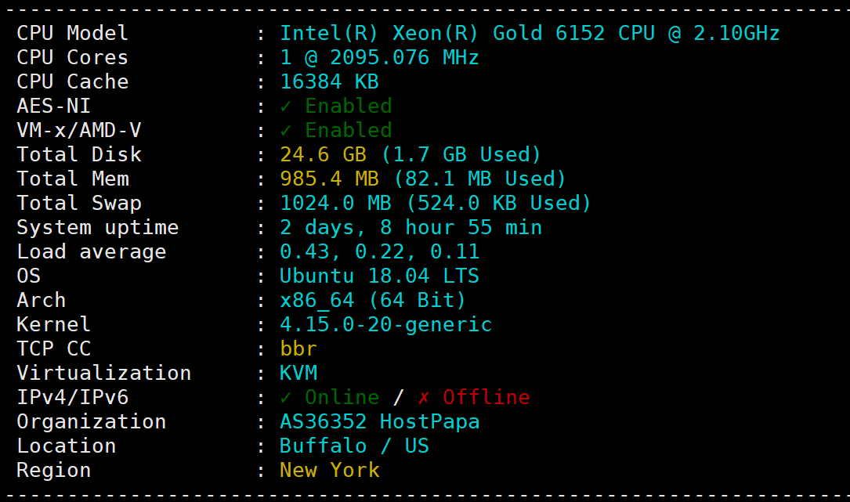Select the CPU Cache value 16384 KB
The width and height of the screenshot is (850, 502).
pyautogui.click(x=329, y=81)
